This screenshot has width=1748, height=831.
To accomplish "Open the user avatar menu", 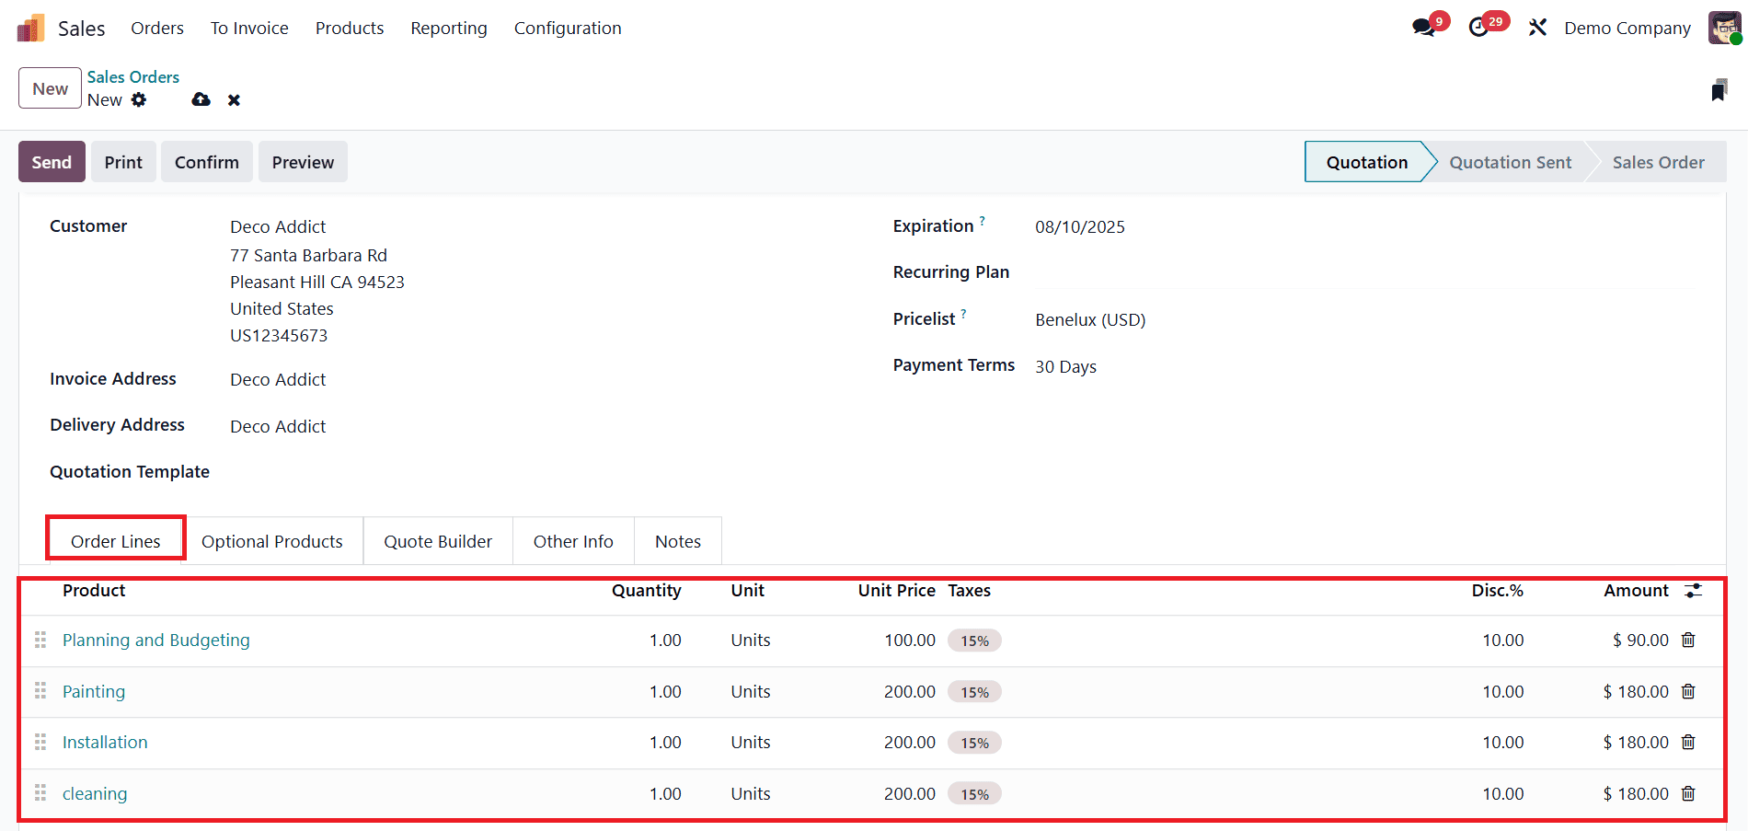I will (1724, 28).
